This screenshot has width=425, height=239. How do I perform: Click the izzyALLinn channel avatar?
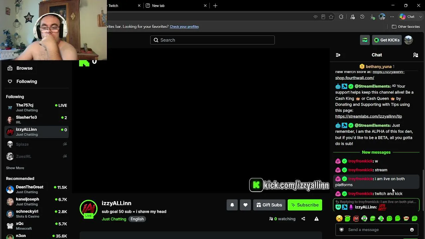(88, 208)
